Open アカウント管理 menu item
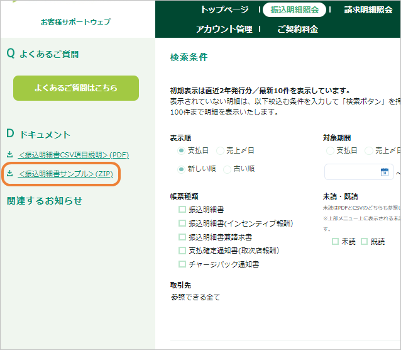The image size is (401, 350). 224,29
